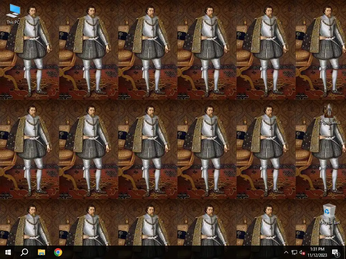Show hidden system tray icons
This screenshot has height=259, width=346.
(286, 252)
